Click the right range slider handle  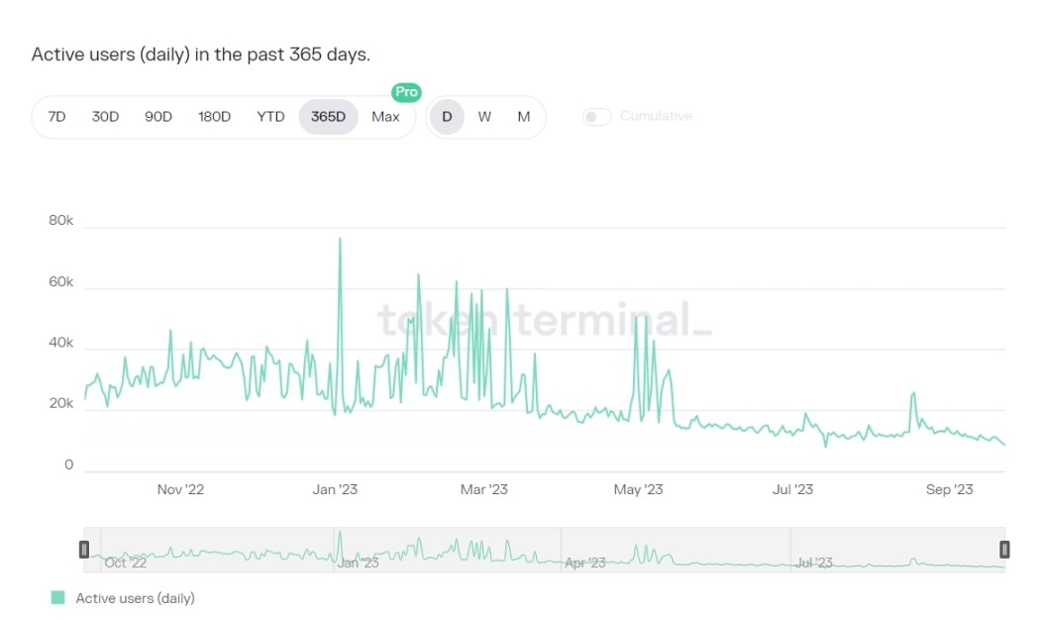point(1004,548)
